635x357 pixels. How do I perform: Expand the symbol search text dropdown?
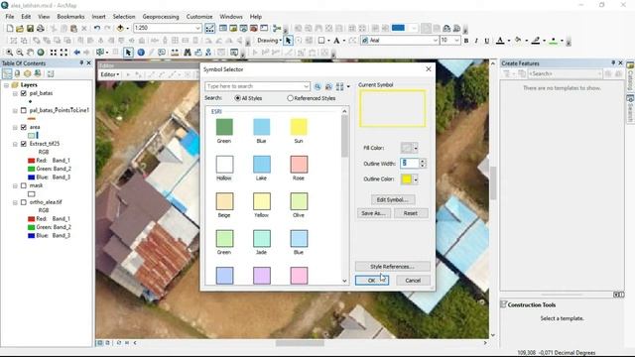(307, 86)
